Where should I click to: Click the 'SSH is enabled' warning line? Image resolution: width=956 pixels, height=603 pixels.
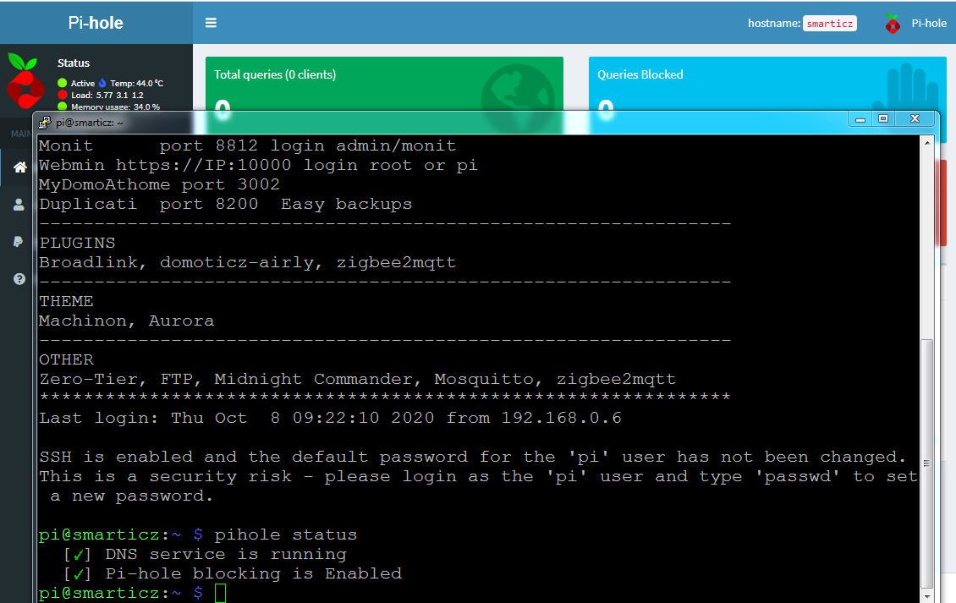coord(473,458)
